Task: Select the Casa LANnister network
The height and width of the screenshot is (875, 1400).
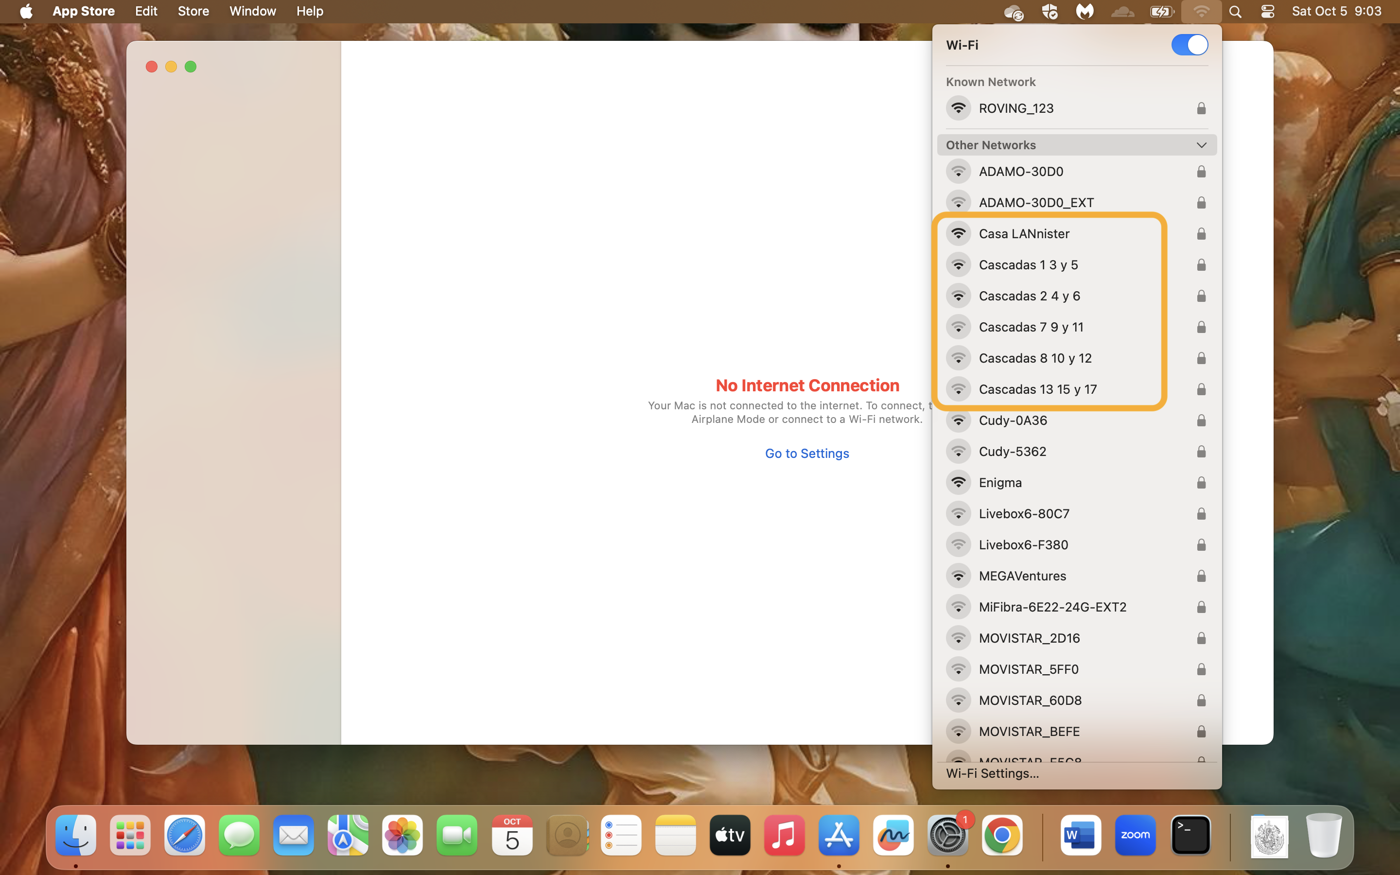Action: 1077,234
